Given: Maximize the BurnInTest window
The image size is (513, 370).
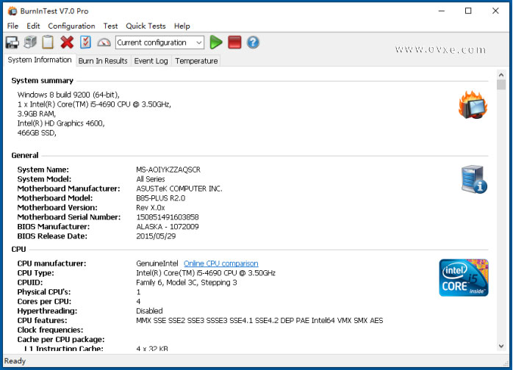Looking at the screenshot, I should [x=468, y=11].
